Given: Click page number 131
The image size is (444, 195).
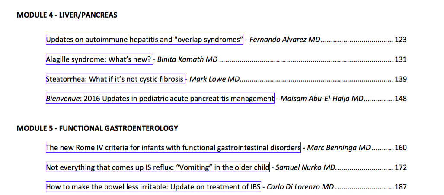Looking at the screenshot, I should tap(401, 59).
